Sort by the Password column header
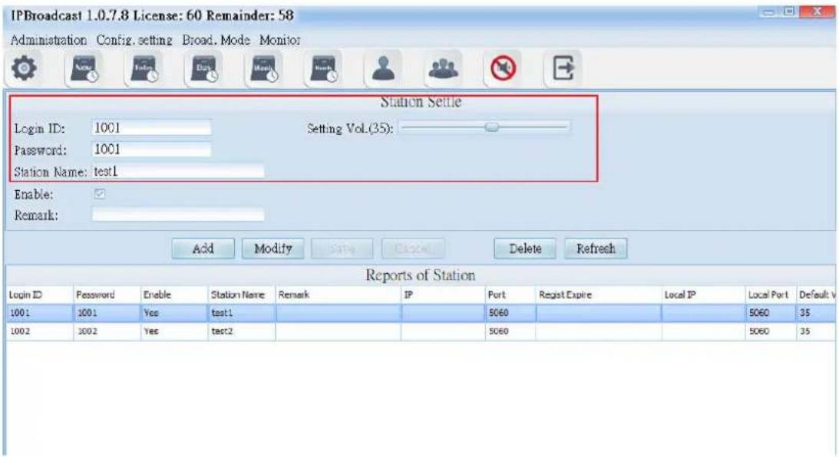Viewport: 839px width, 457px height. click(107, 294)
